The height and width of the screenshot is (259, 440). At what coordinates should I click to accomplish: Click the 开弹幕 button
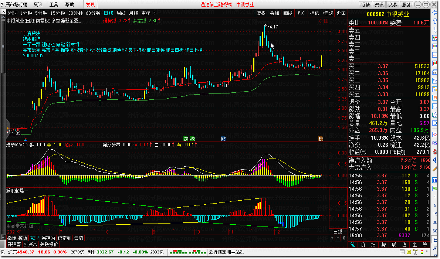coord(14,244)
